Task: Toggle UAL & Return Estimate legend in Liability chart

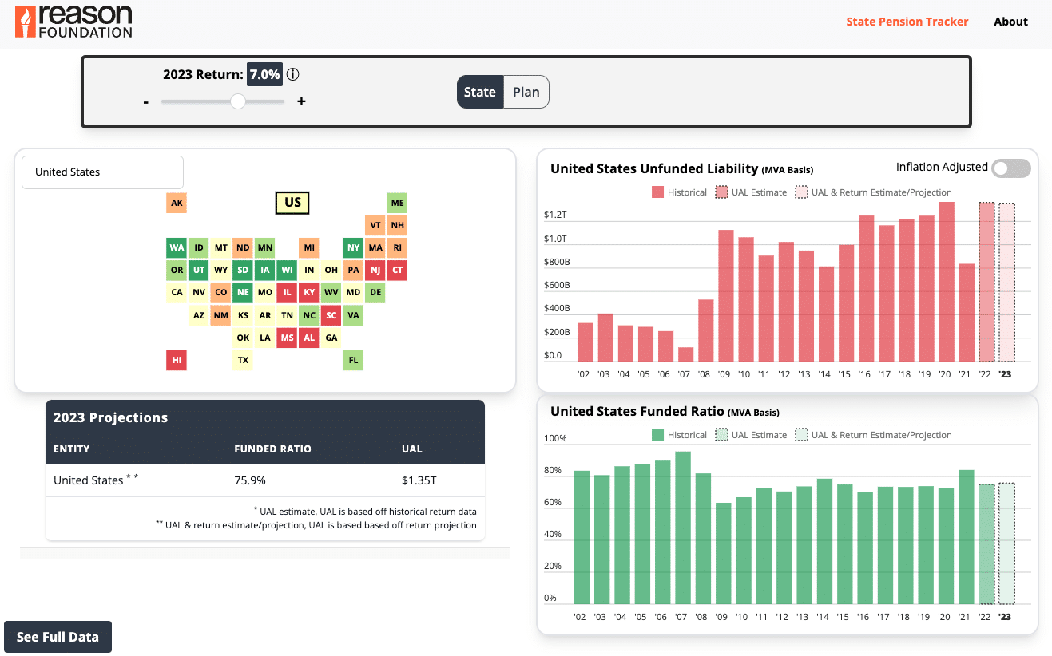Action: [874, 192]
